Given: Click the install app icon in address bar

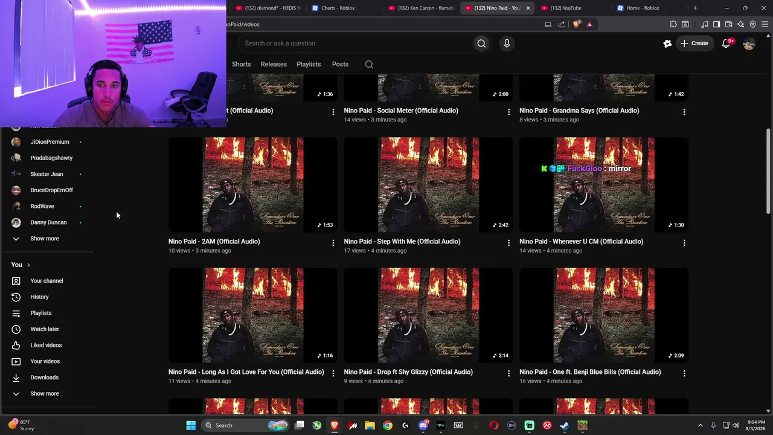Looking at the screenshot, I should point(548,24).
